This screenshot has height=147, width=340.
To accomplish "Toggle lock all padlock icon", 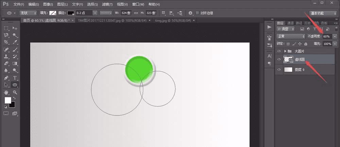I will pos(306,44).
